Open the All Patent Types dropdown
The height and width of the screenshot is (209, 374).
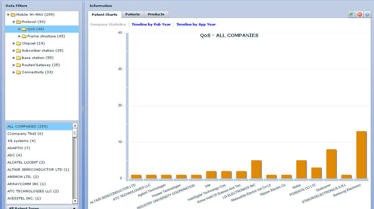click(74, 208)
